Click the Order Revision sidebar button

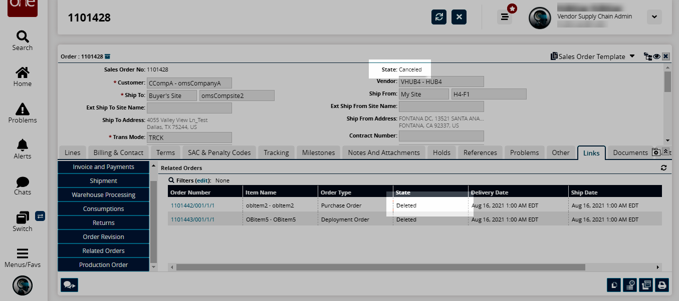coord(103,237)
